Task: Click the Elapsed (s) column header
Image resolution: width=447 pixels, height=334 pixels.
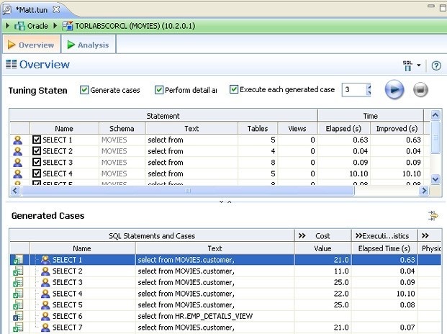Action: click(x=343, y=129)
